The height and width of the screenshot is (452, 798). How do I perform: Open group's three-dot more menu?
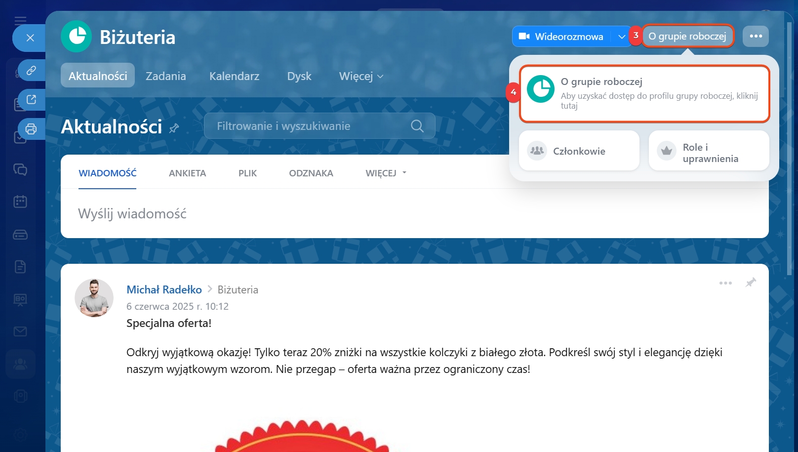(x=756, y=36)
